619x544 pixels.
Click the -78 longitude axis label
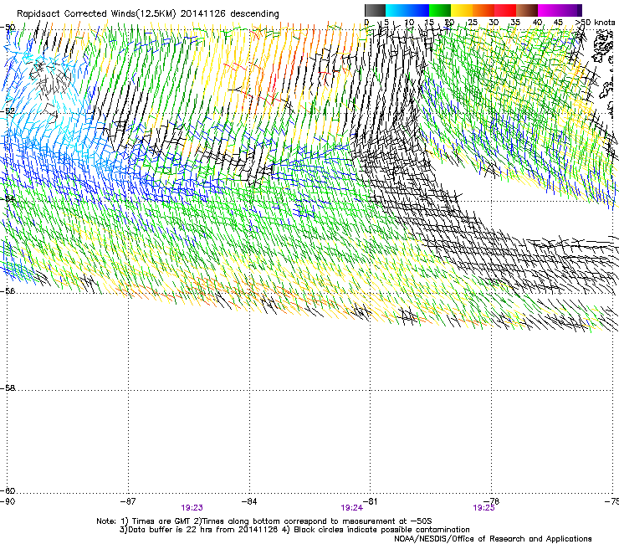[492, 501]
